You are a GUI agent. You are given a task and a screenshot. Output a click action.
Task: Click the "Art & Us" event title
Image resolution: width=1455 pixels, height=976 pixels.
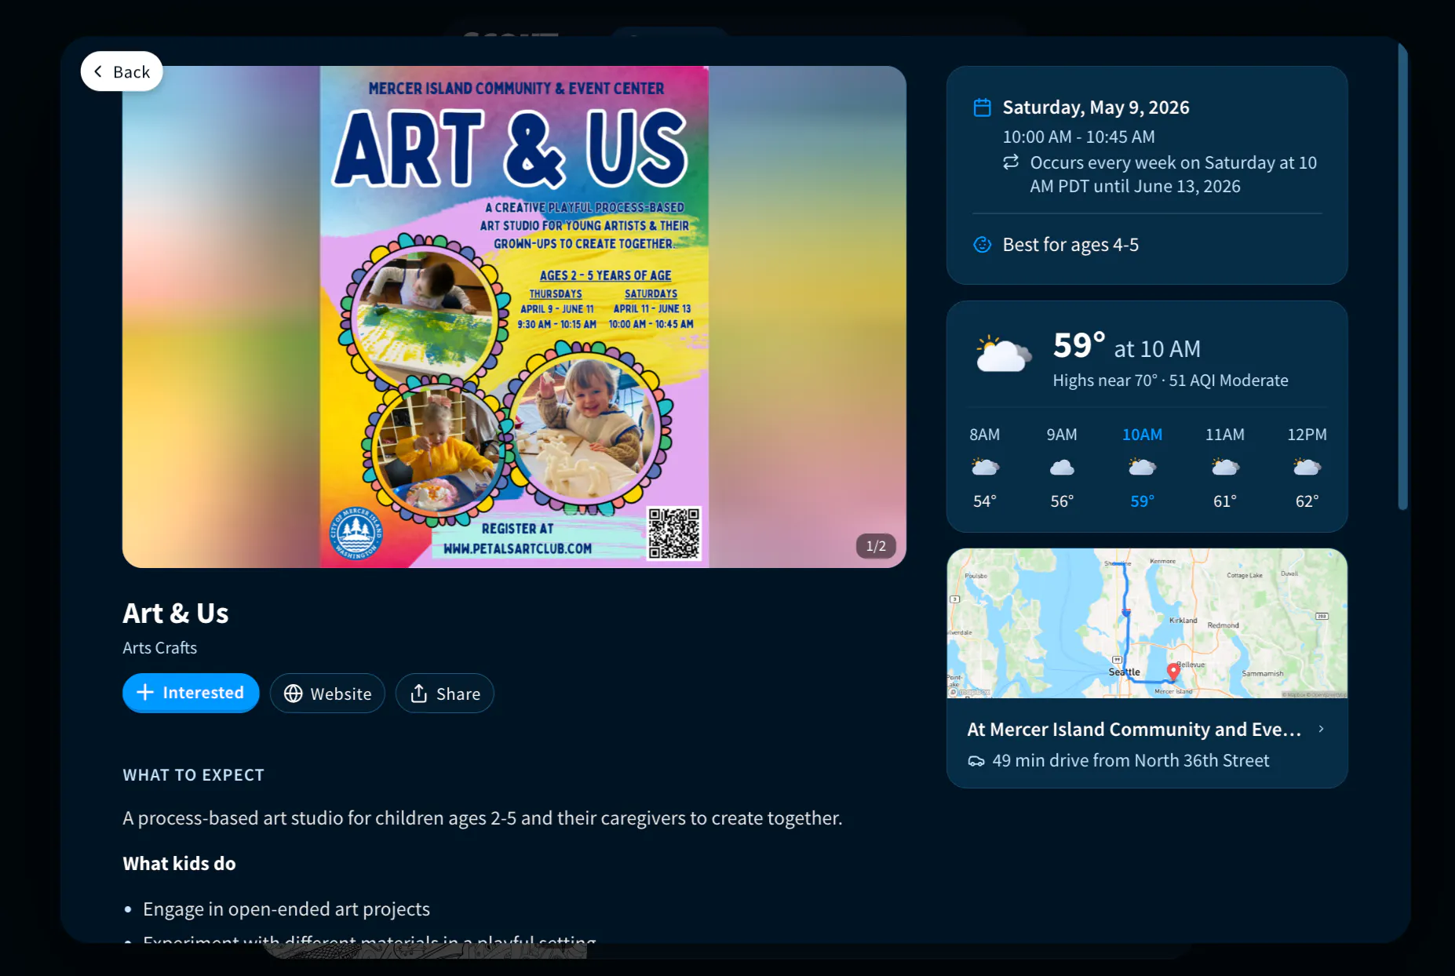click(176, 614)
